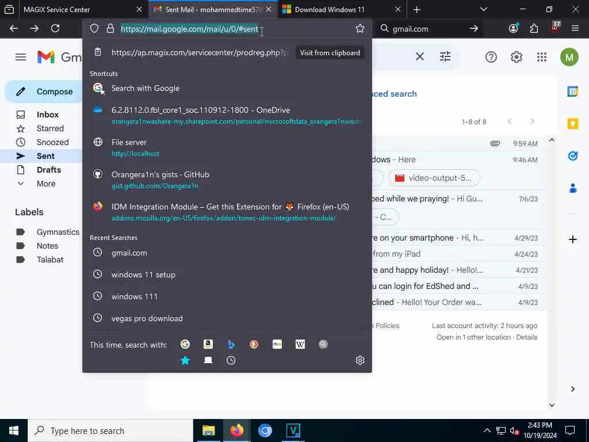Open Google Tasks side panel icon
589x442 pixels.
click(572, 155)
